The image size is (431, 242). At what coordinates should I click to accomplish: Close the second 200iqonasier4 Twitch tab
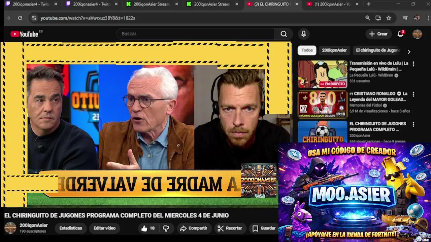[116, 4]
